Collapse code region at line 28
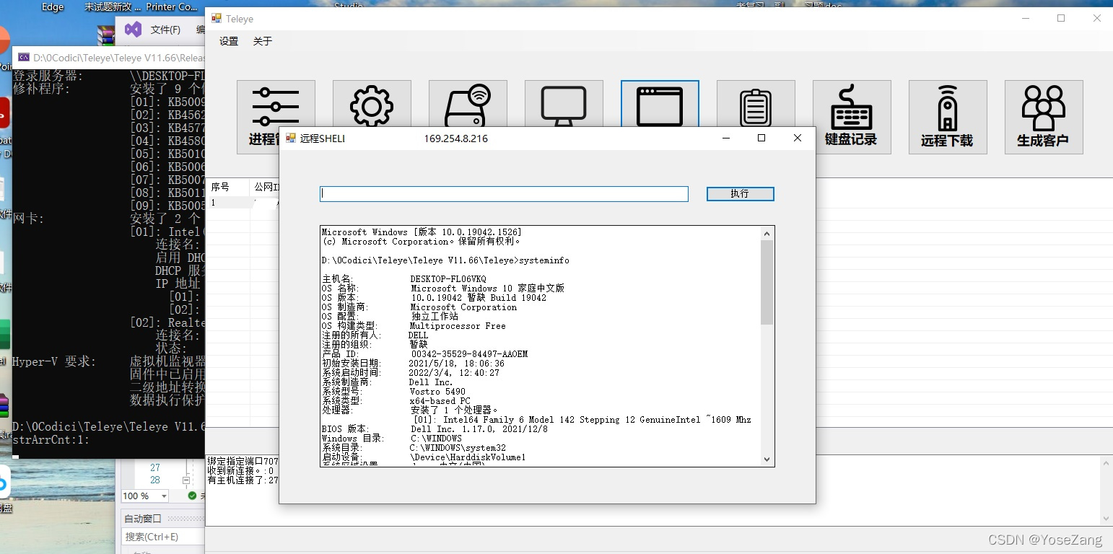This screenshot has width=1113, height=554. (x=185, y=480)
